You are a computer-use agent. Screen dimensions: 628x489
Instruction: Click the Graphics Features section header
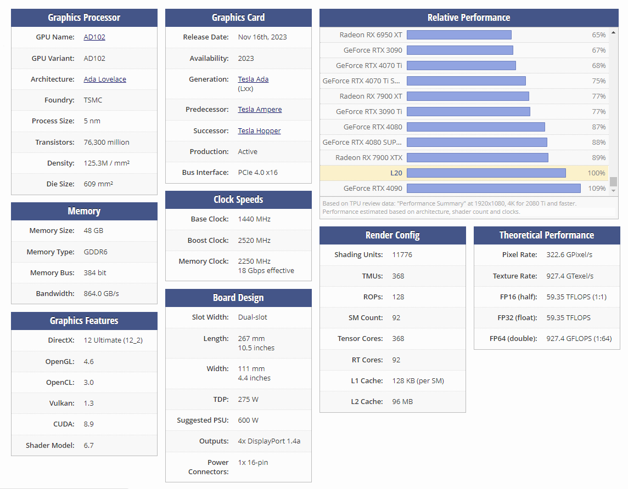pyautogui.click(x=84, y=321)
